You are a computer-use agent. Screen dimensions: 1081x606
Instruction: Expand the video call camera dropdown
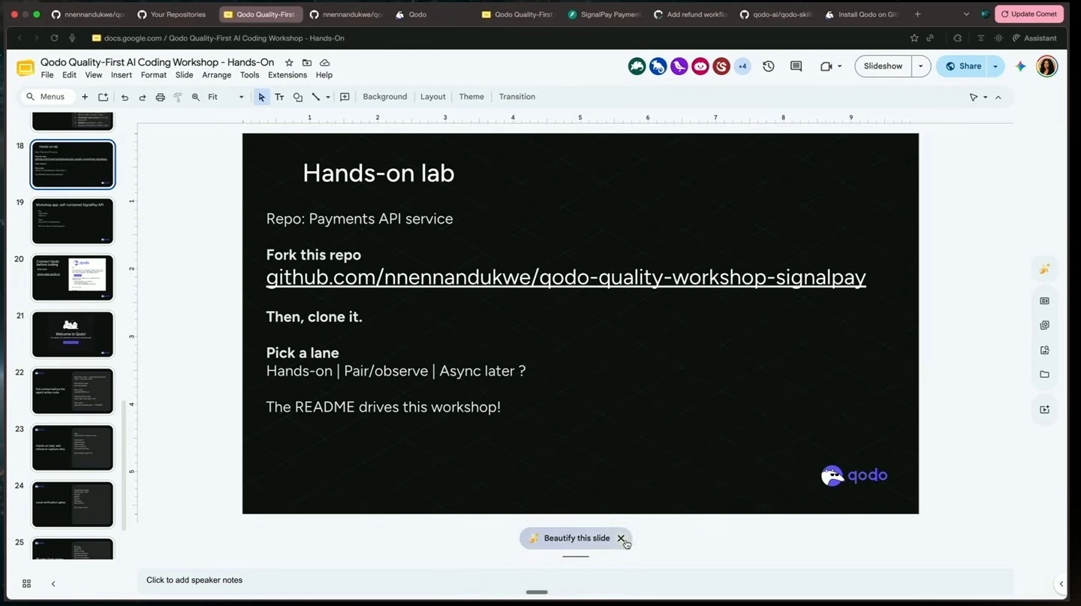click(839, 66)
